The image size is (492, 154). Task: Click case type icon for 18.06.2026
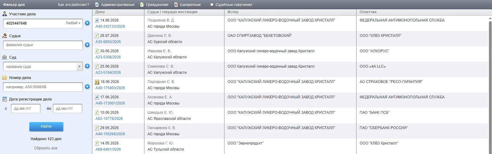97,82
